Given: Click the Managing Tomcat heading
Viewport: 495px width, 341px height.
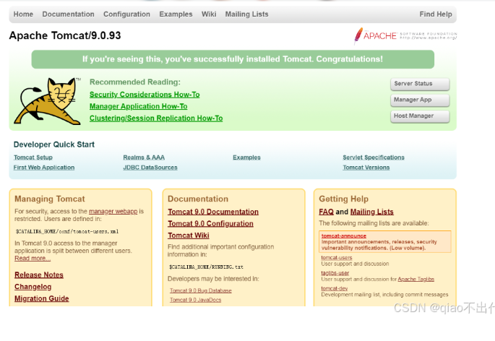Looking at the screenshot, I should tap(50, 199).
